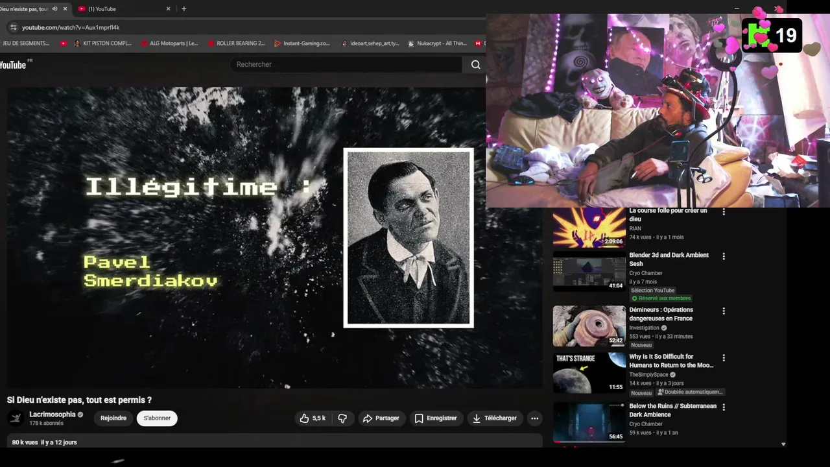
Task: Click the 'Investigation' channel name
Action: tap(644, 328)
